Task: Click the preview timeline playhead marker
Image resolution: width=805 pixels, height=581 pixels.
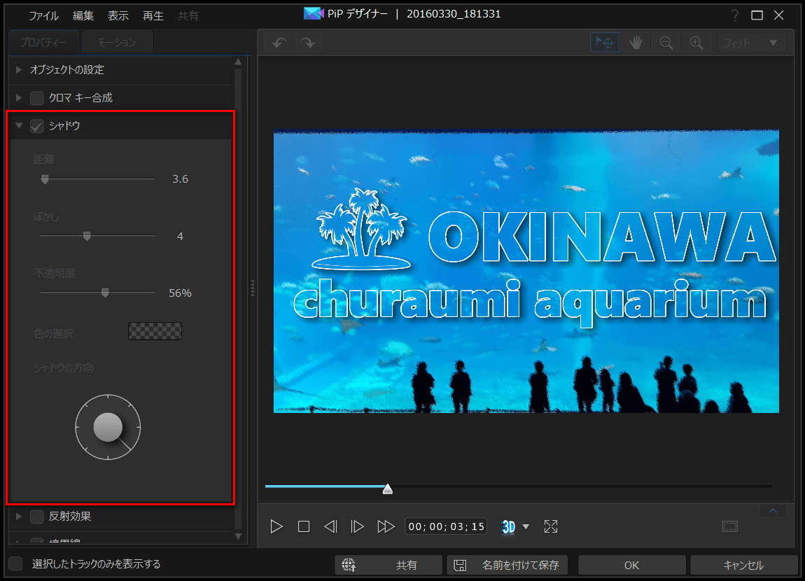Action: (x=388, y=489)
